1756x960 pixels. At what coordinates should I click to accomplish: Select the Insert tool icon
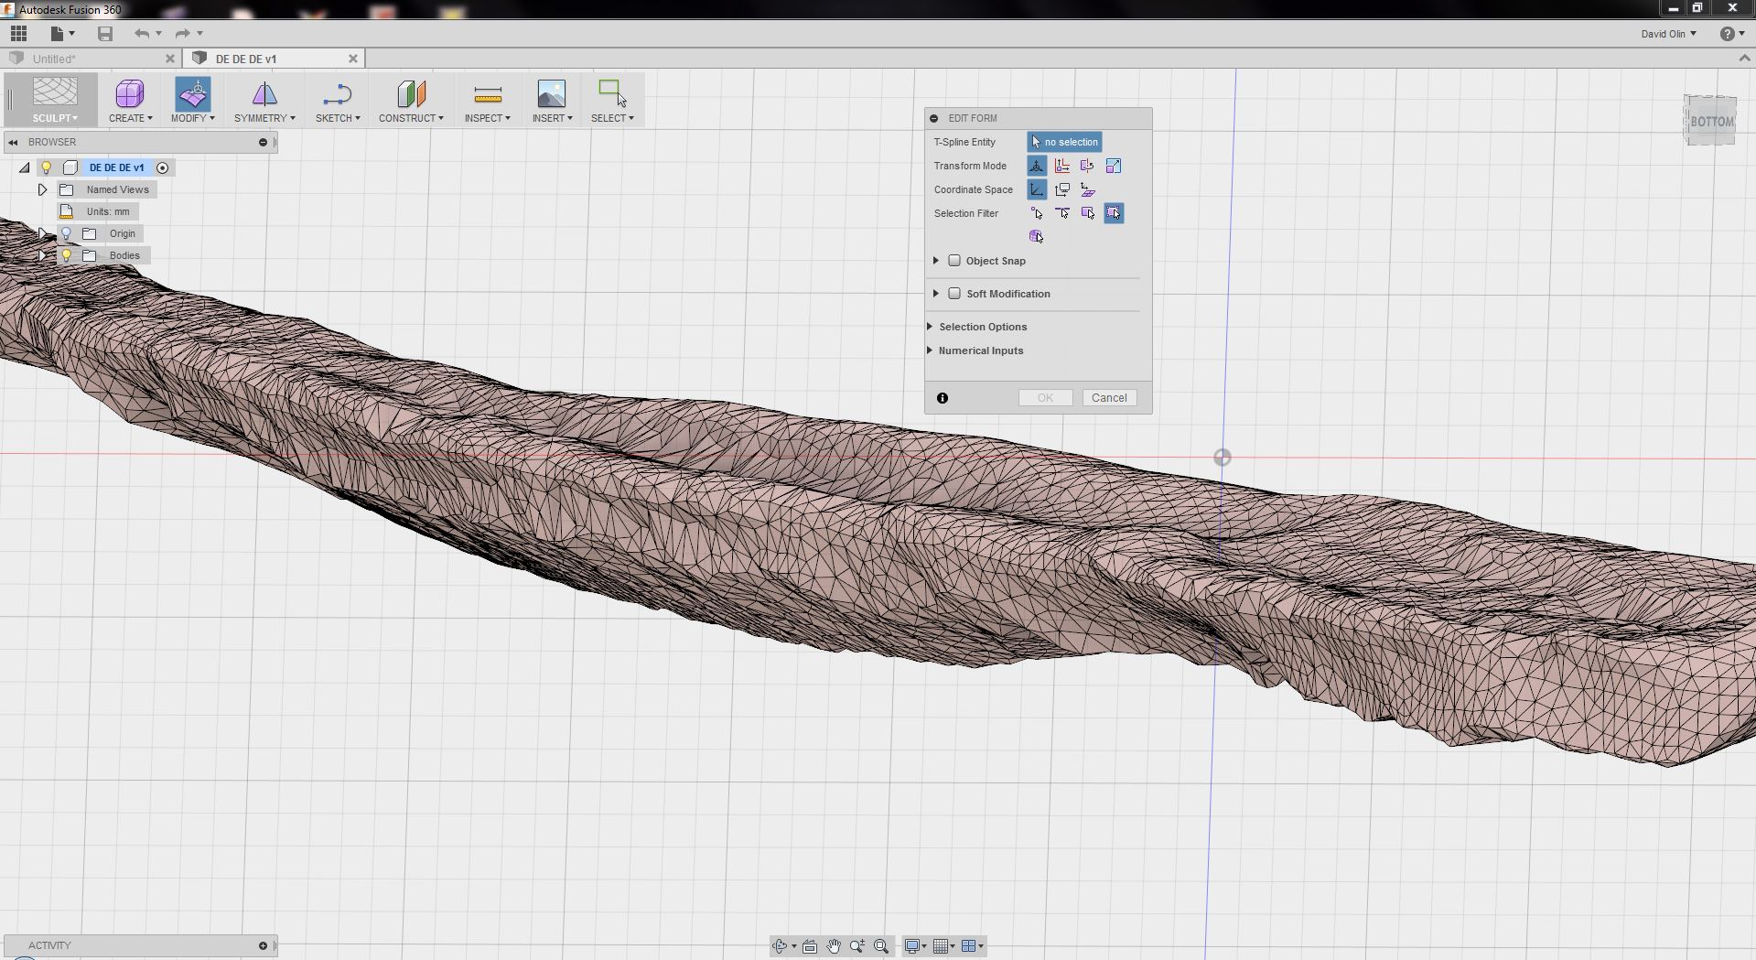[551, 99]
